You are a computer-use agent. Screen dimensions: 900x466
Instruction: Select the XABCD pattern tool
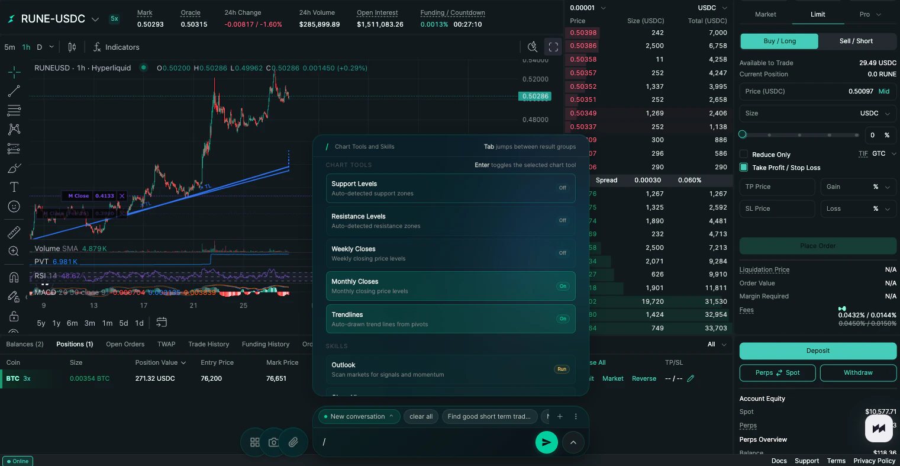pos(14,129)
